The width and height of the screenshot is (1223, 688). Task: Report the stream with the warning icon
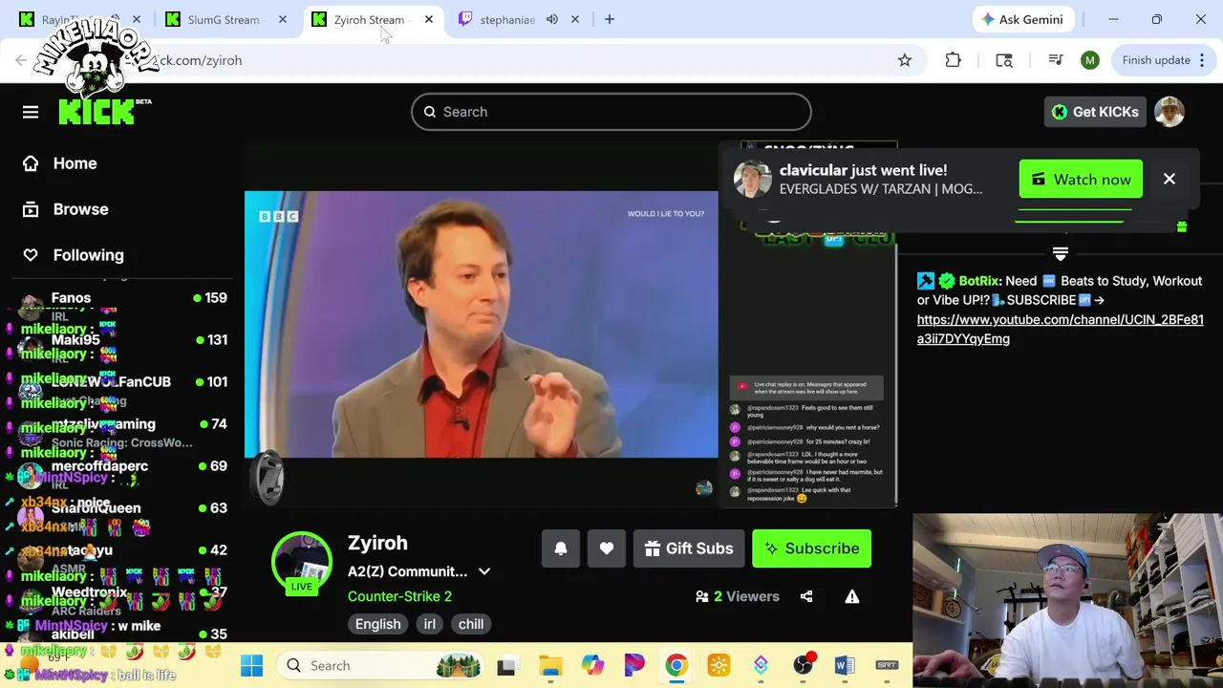click(852, 596)
